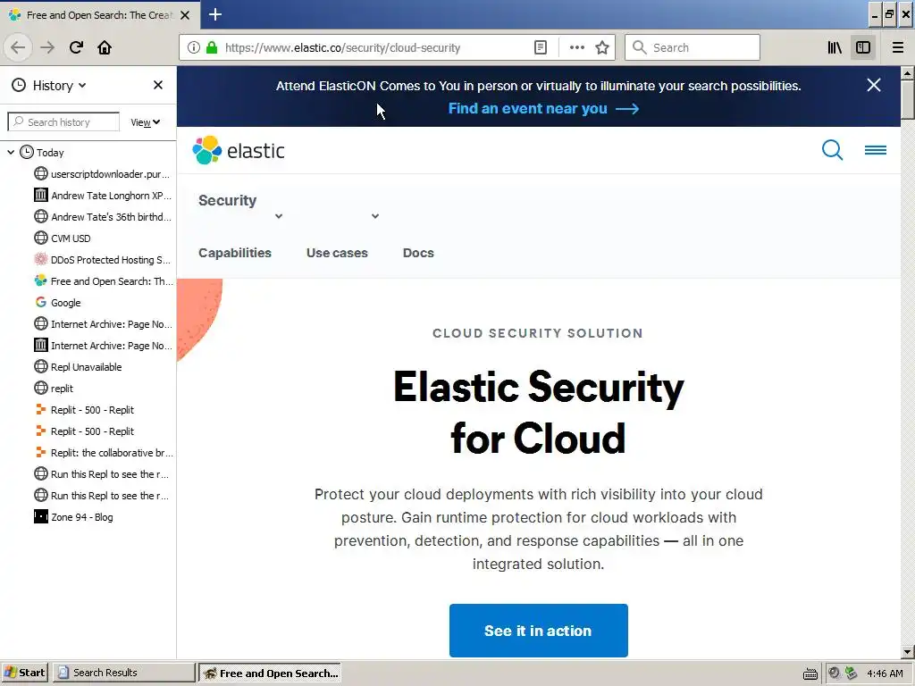
Task: Open Replit: the collaborative br... entry
Action: click(103, 453)
